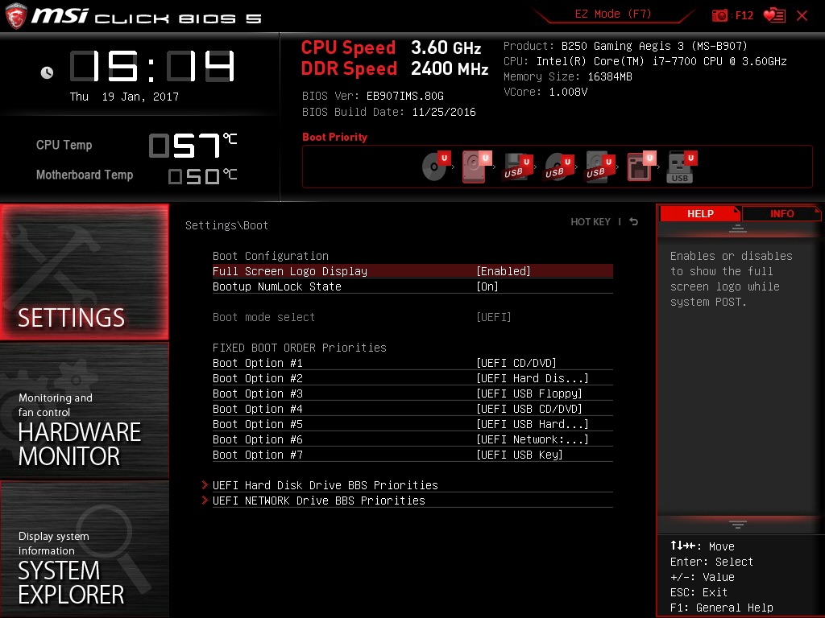Open the Favorites heart icon
This screenshot has width=825, height=618.
(x=774, y=15)
